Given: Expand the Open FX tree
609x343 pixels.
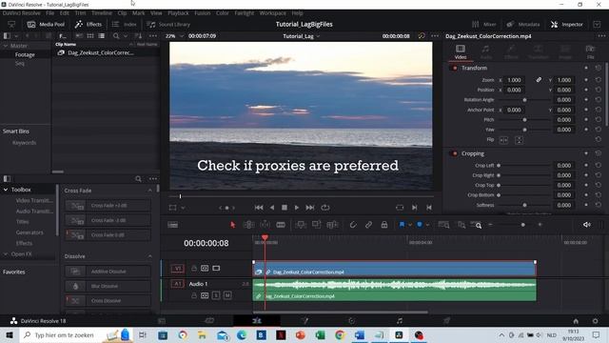Looking at the screenshot, I should (6, 254).
